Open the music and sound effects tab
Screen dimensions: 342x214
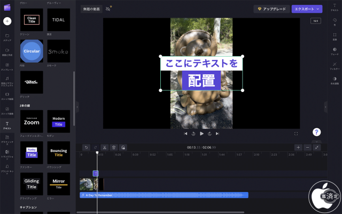point(7,81)
